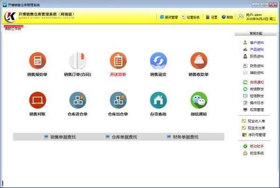Click 财务单据查找 button
Viewport: 280px width, 188px height.
pos(182,137)
